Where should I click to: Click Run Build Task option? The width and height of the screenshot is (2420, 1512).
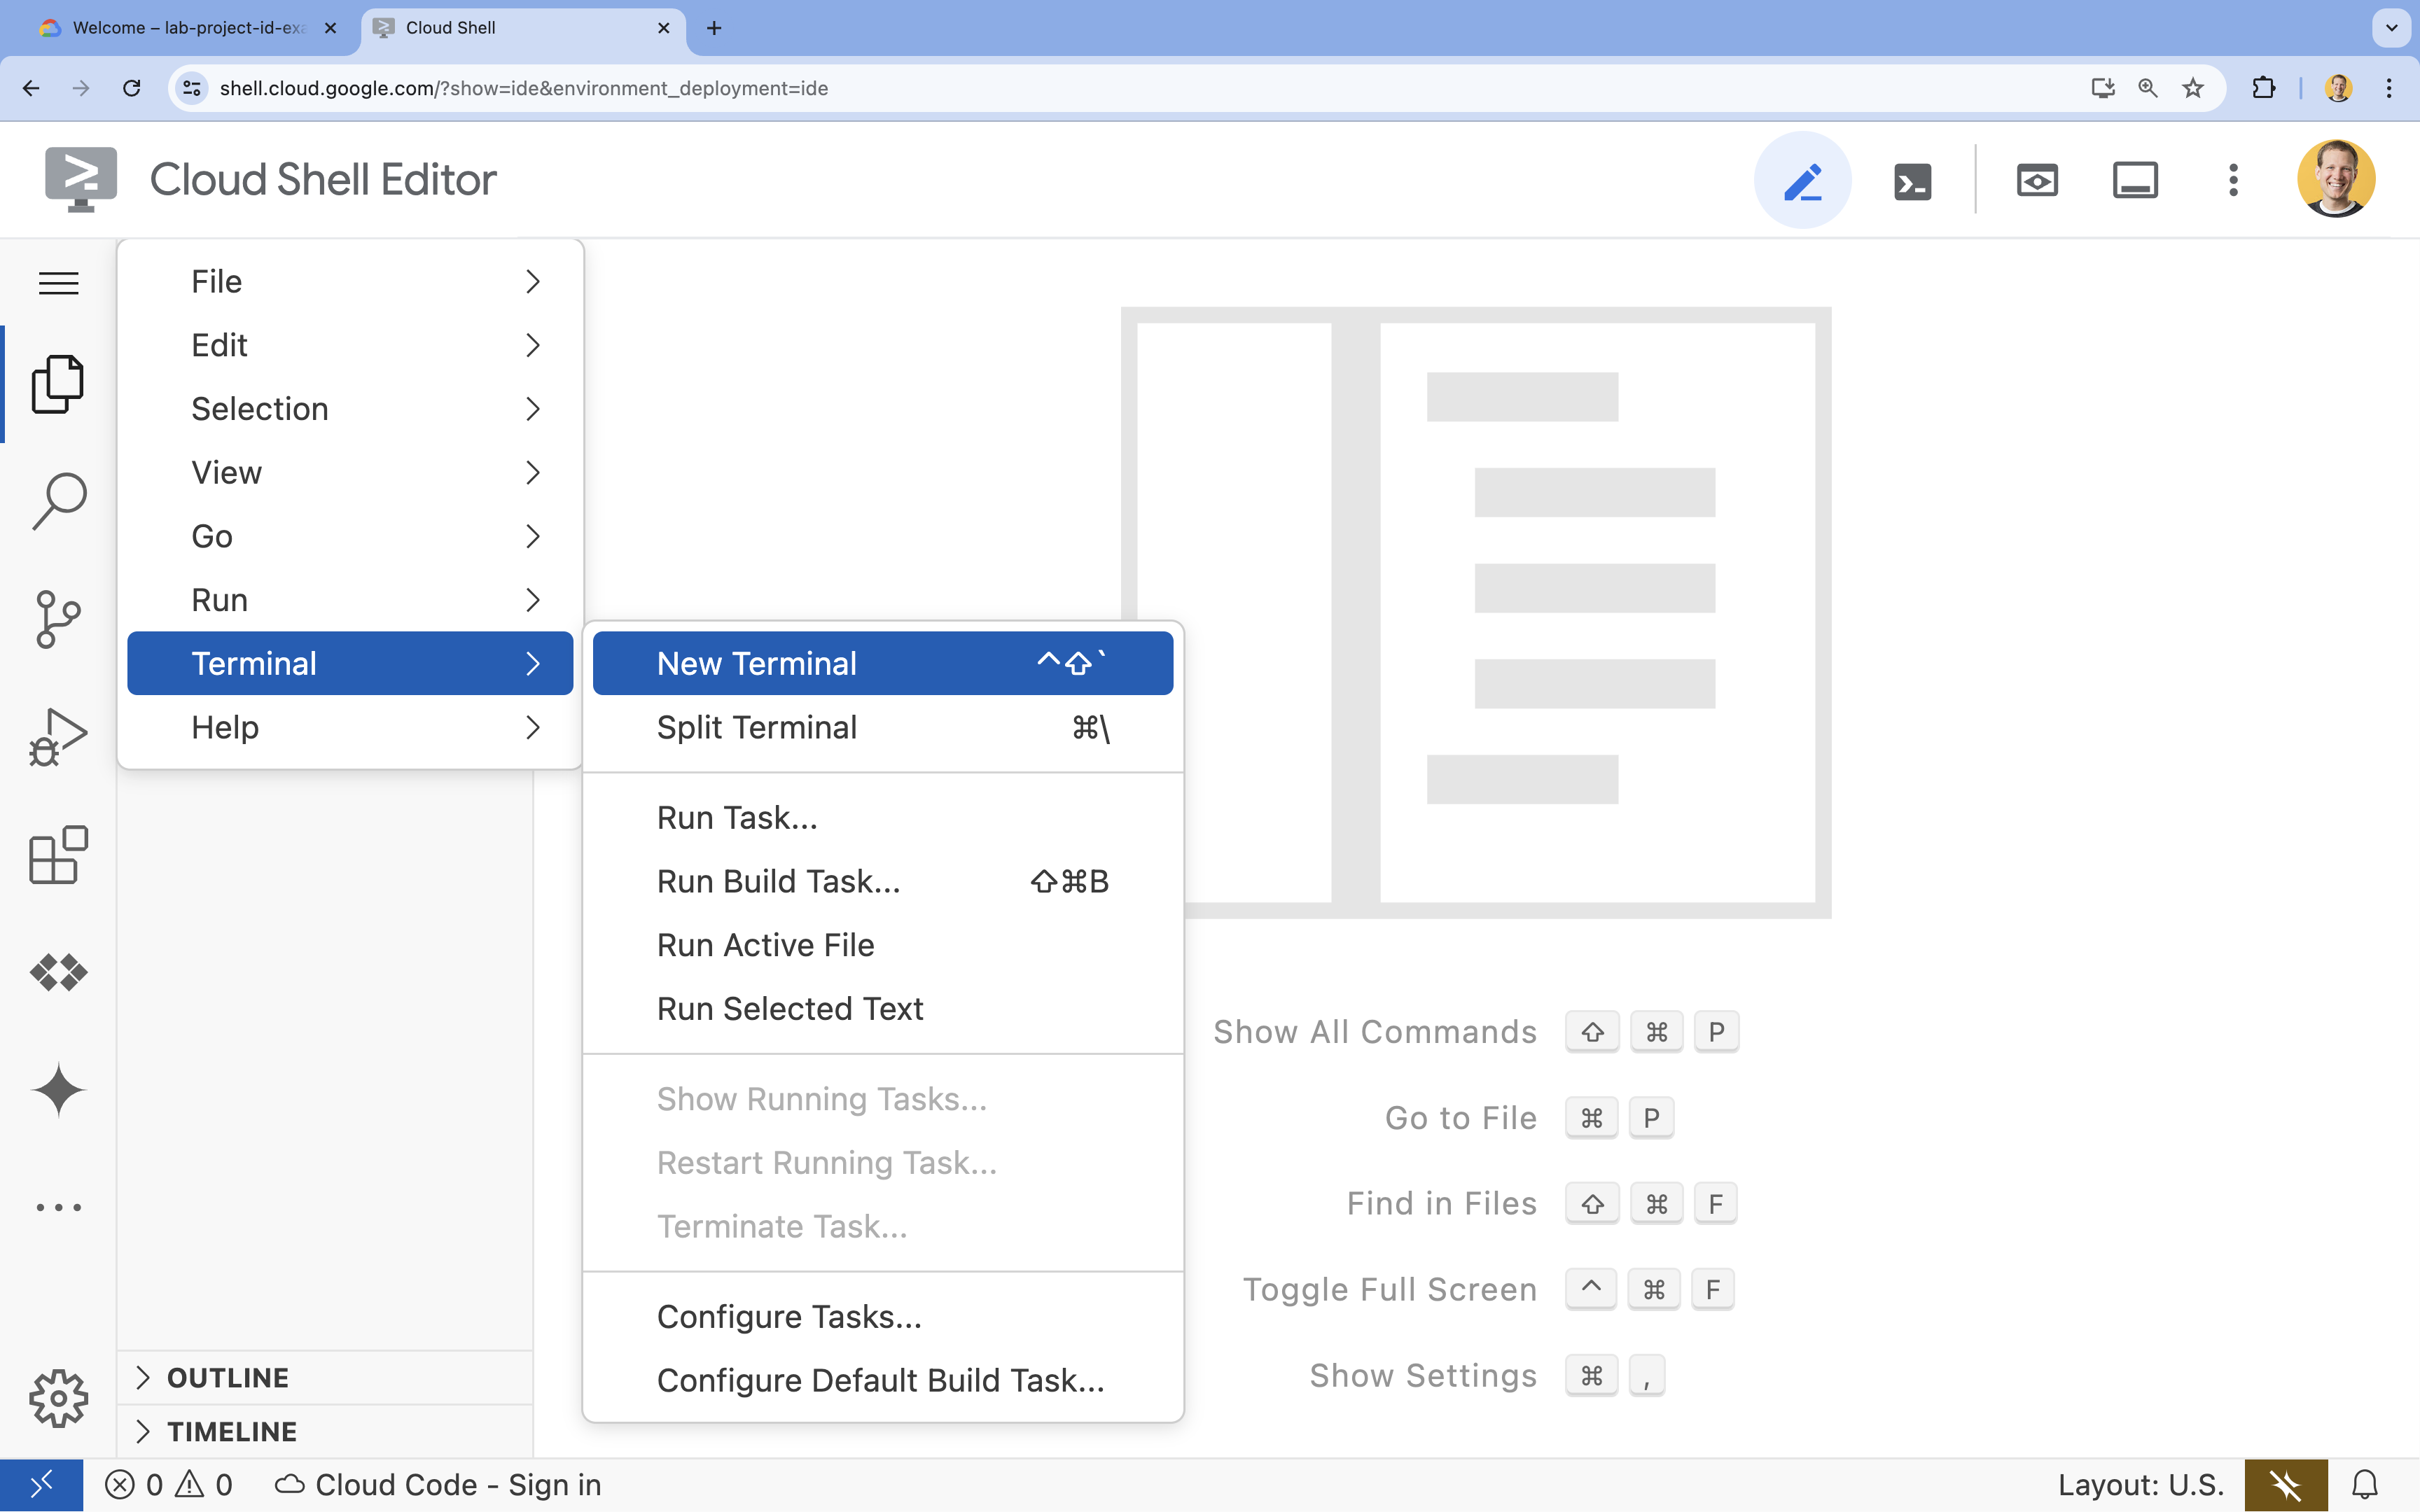[x=779, y=881]
